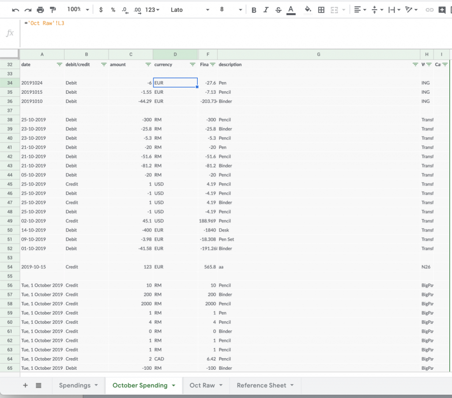Image resolution: width=452 pixels, height=398 pixels.
Task: Select the 'Pen Set' description cell
Action: pyautogui.click(x=319, y=239)
